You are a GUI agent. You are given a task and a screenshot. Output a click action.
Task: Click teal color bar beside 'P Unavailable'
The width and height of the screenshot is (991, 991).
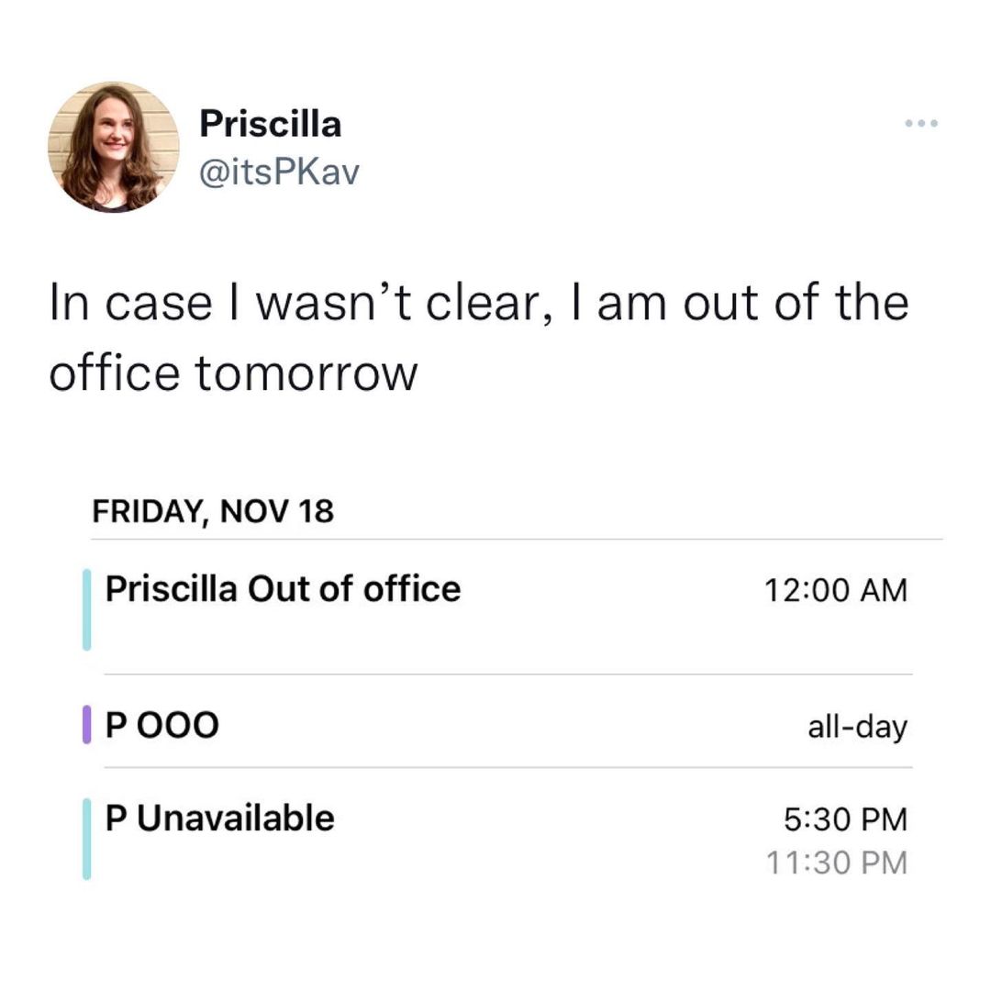tap(87, 839)
